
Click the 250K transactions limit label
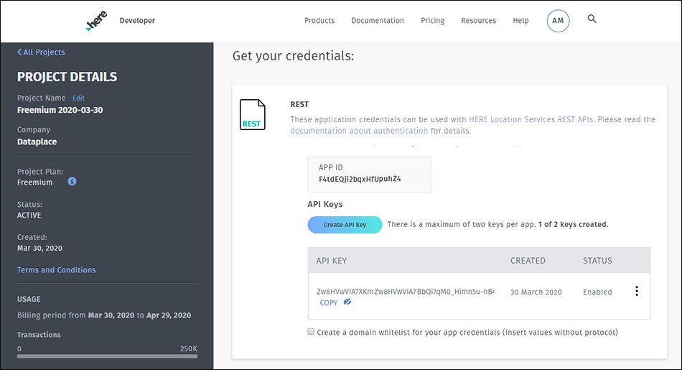pyautogui.click(x=189, y=348)
